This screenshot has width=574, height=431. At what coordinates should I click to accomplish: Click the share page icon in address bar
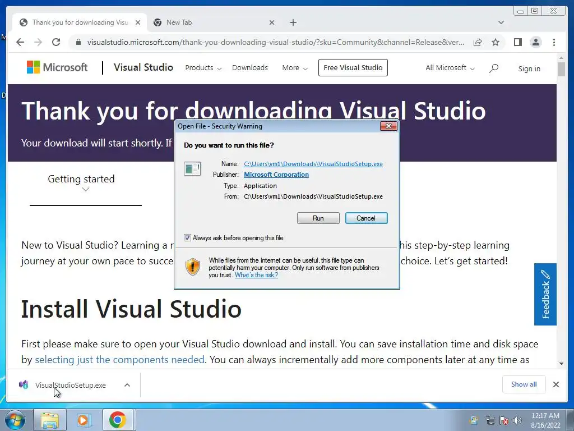478,42
